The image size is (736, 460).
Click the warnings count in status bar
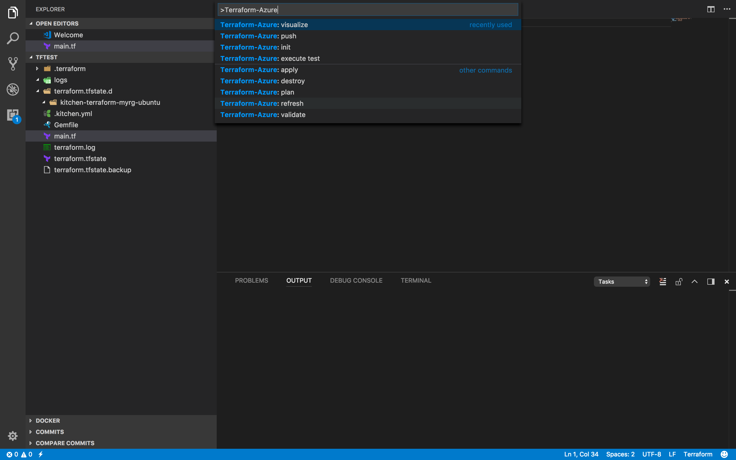click(x=27, y=454)
